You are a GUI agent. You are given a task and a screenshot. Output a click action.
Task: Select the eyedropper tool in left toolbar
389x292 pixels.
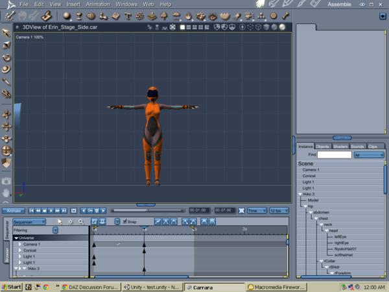[x=6, y=82]
